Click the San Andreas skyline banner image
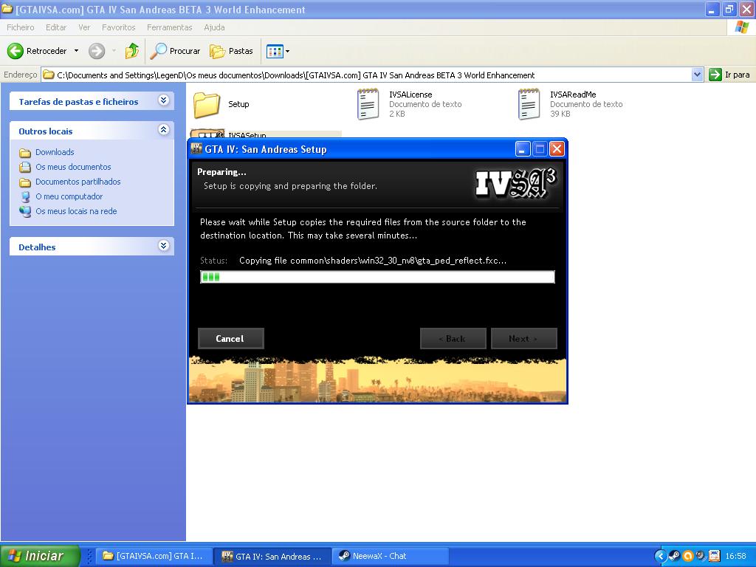The width and height of the screenshot is (756, 567). click(377, 380)
